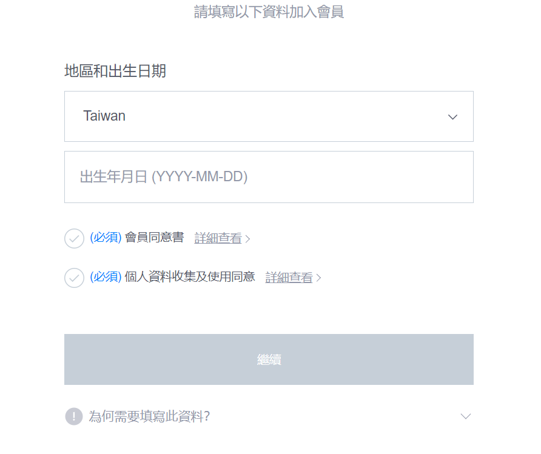Click the blue (必須) tag before 會員同意書
541x454 pixels.
(106, 238)
